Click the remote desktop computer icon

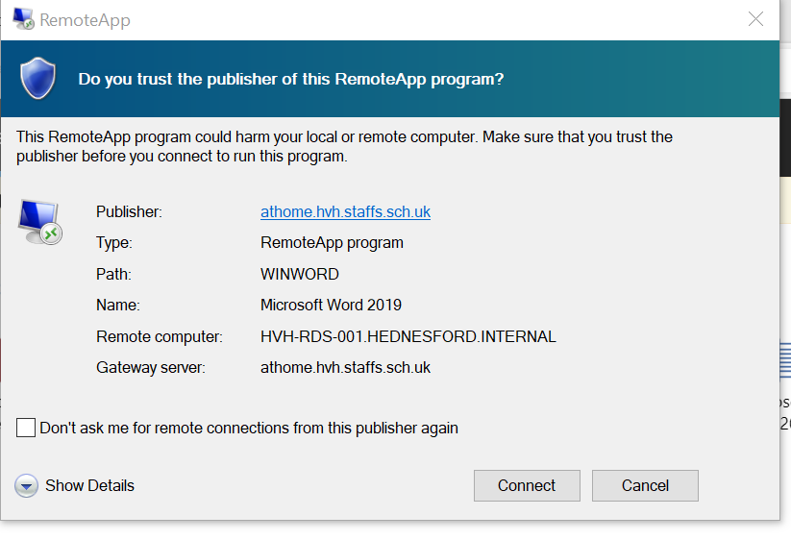(39, 222)
